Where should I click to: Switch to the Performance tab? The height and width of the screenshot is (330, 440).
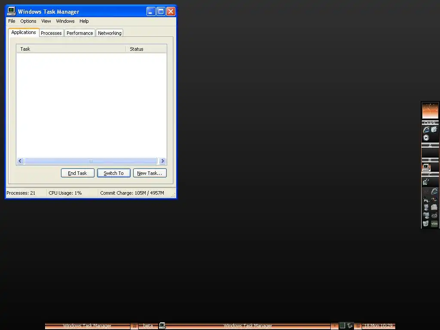(79, 33)
